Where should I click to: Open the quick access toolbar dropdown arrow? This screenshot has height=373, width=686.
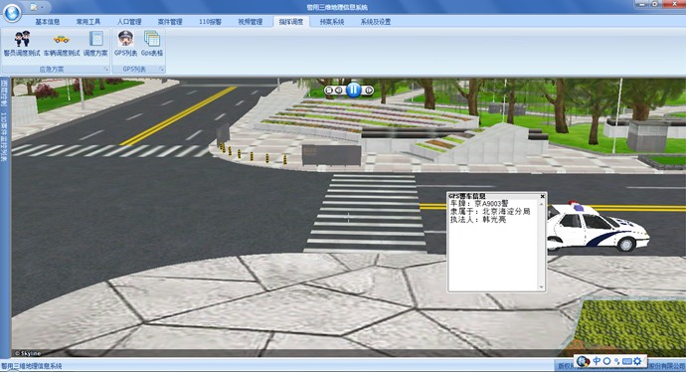coord(42,7)
